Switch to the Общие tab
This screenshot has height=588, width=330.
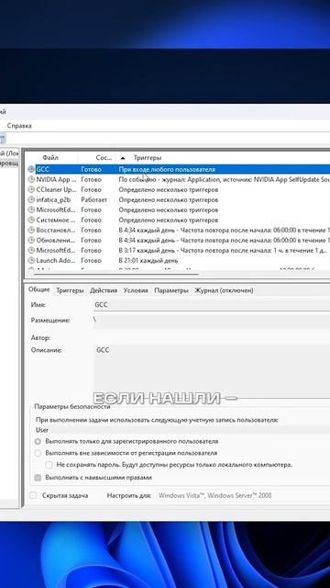(x=38, y=290)
